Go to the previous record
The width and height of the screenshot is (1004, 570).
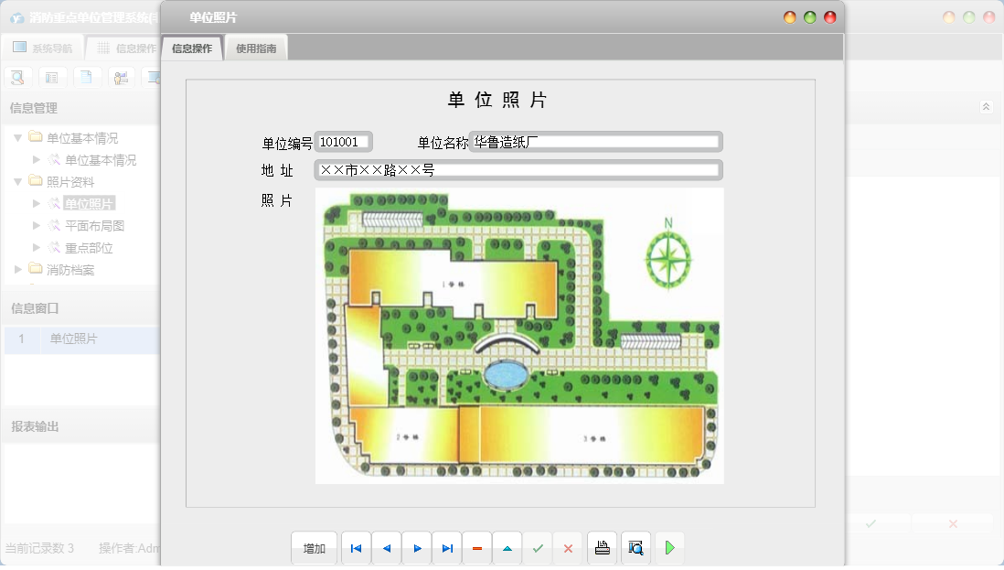[x=386, y=547]
